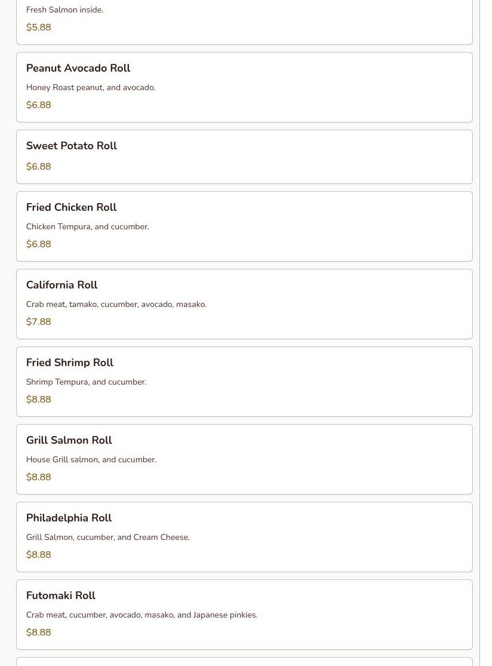
Task: Click the Fried Chicken Roll heading
Action: click(71, 208)
